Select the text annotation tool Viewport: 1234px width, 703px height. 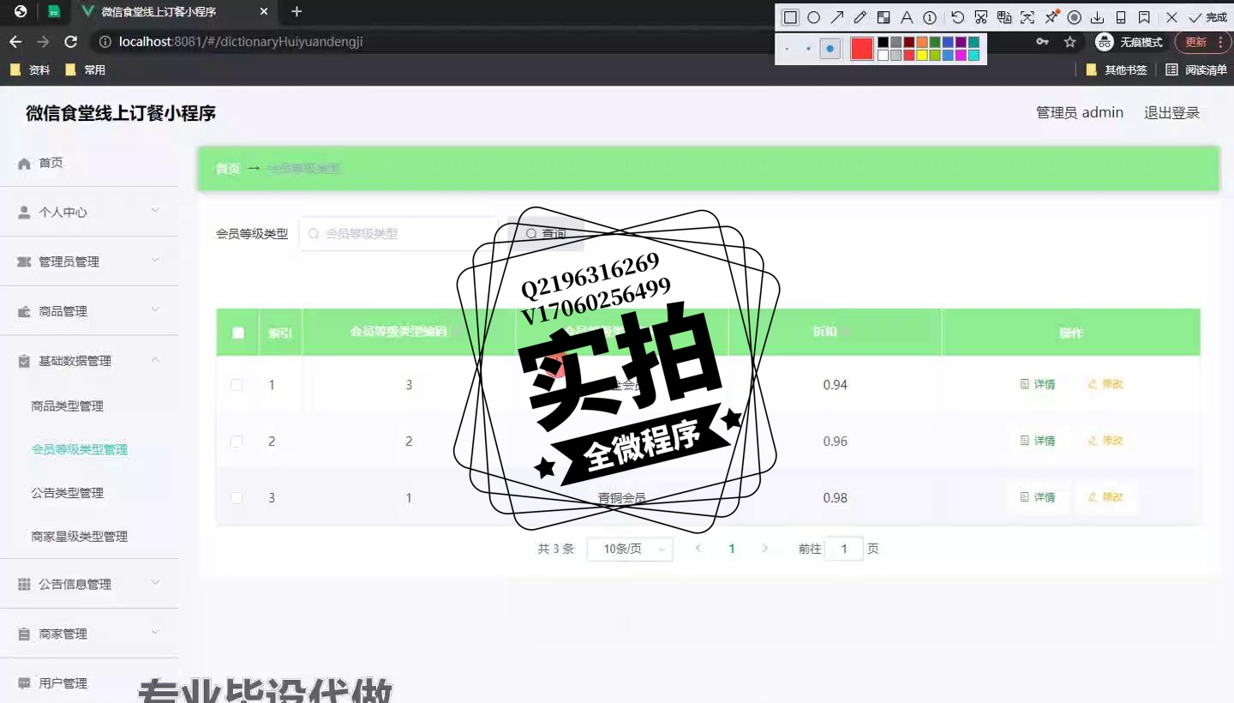click(x=907, y=17)
